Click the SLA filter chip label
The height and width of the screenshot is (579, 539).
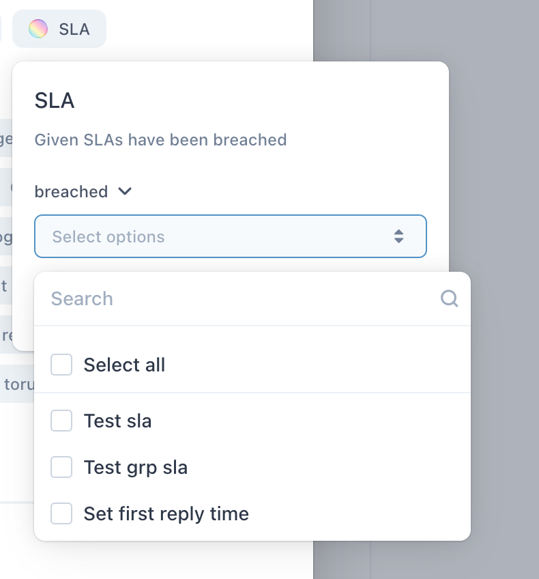[x=74, y=29]
